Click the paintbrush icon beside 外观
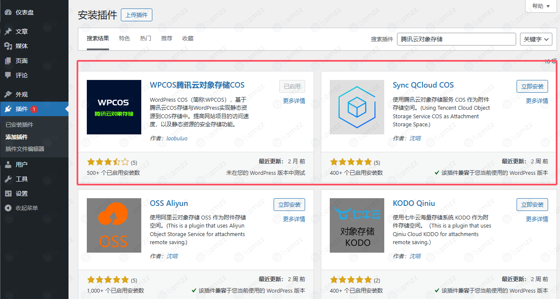 click(x=8, y=94)
